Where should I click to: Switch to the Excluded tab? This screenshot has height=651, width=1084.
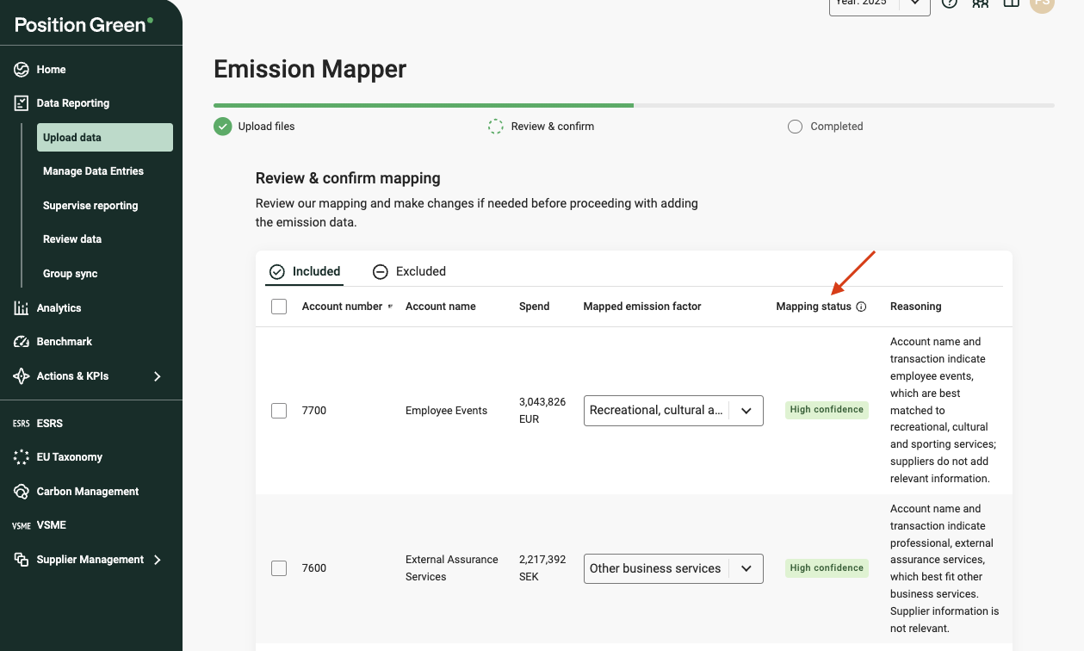pos(409,271)
